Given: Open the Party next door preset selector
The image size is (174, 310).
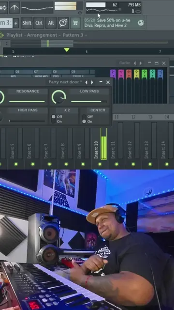Looking at the screenshot, I should (x=65, y=82).
